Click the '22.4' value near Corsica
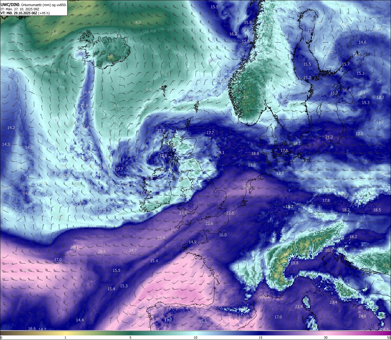 (299, 307)
